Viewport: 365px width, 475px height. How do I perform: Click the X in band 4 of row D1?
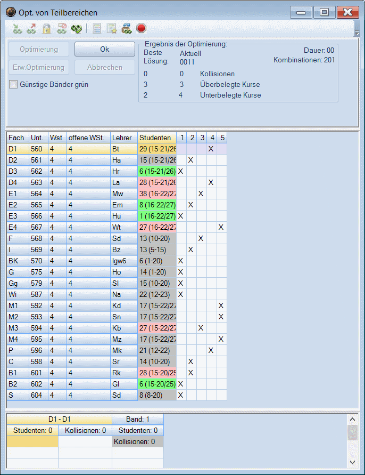(211, 149)
